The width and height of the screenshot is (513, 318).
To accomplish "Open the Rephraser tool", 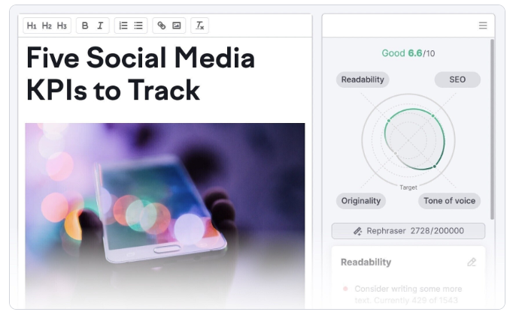I will 408,231.
